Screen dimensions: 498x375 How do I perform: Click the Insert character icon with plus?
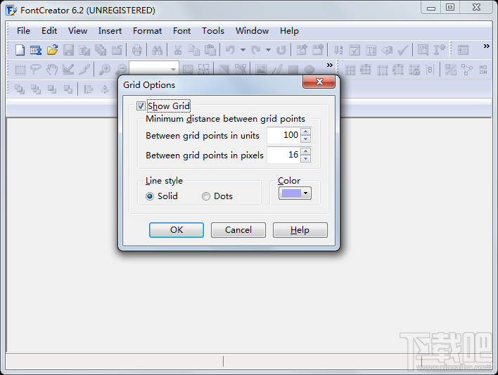click(440, 50)
